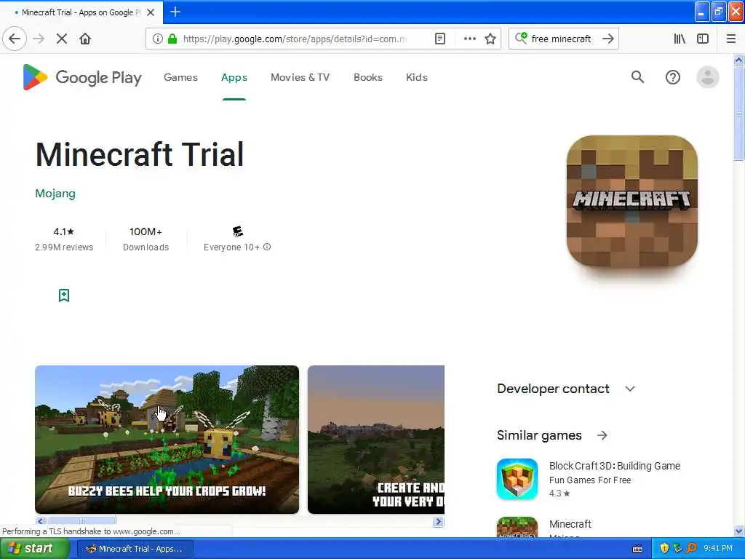This screenshot has height=559, width=745.
Task: Switch to Movies & TV tab
Action: point(300,77)
